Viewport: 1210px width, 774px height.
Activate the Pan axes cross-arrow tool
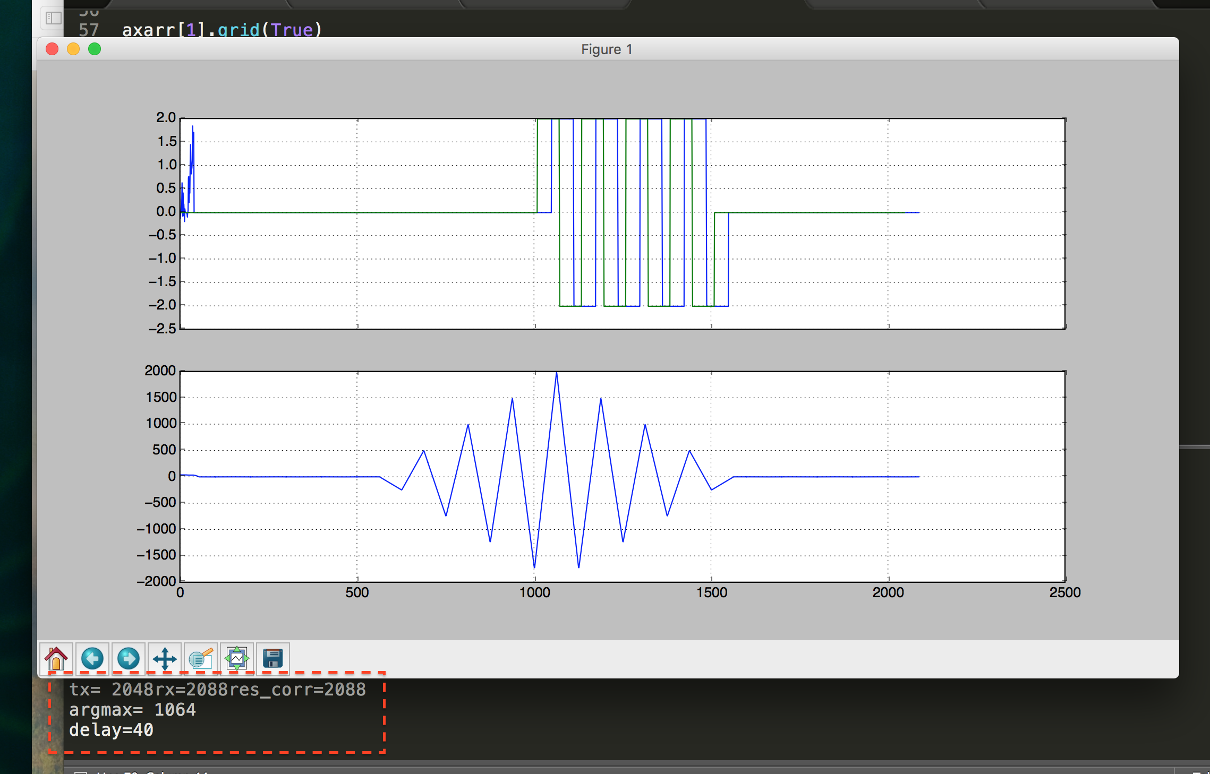[165, 659]
